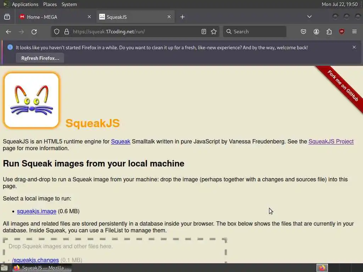Open Save to Pocket icon
363x272 pixels.
303,32
